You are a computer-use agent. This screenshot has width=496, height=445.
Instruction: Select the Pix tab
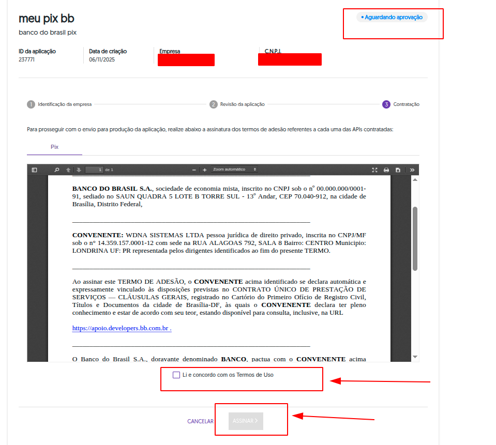(x=54, y=147)
